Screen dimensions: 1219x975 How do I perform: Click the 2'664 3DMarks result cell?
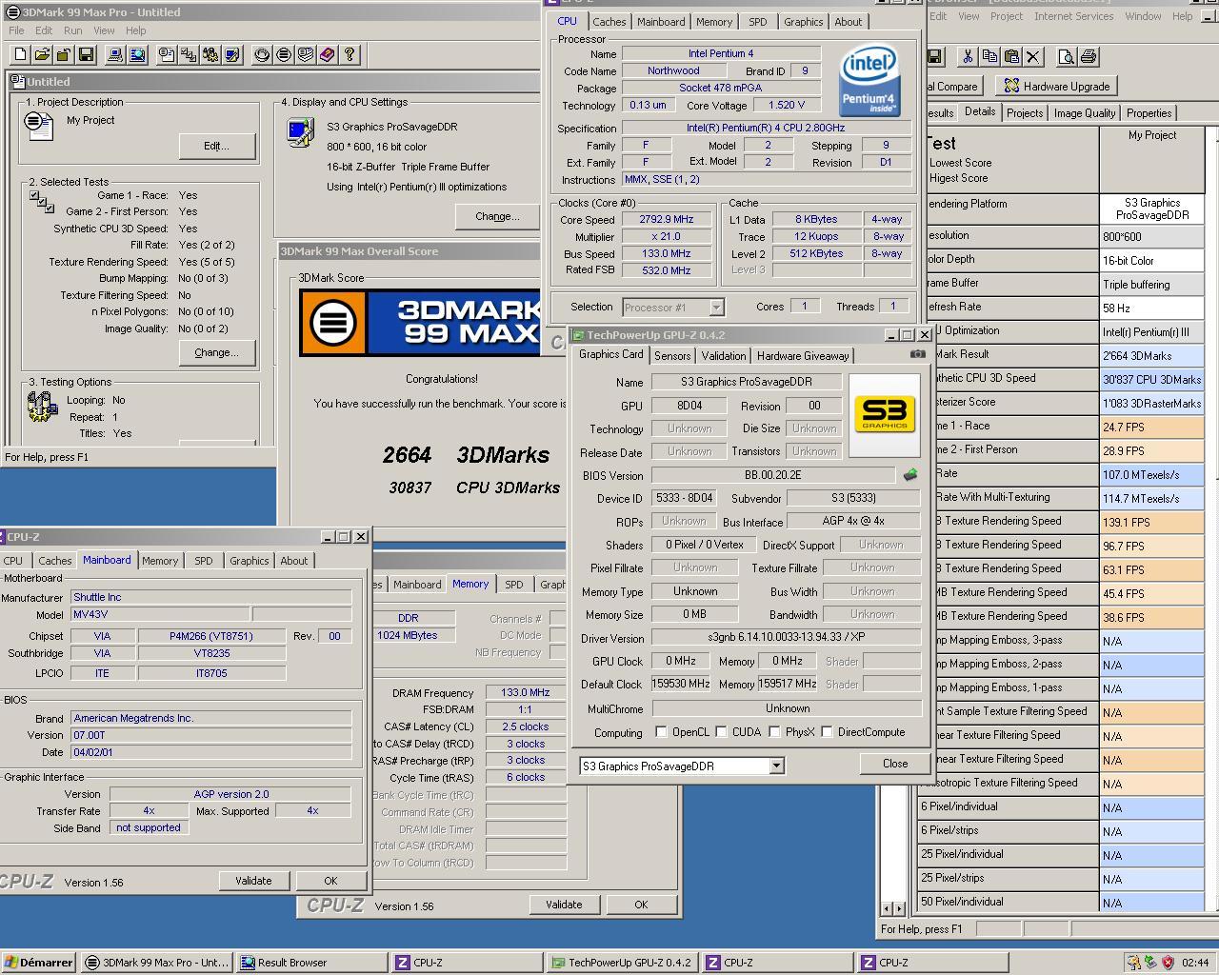click(1151, 355)
